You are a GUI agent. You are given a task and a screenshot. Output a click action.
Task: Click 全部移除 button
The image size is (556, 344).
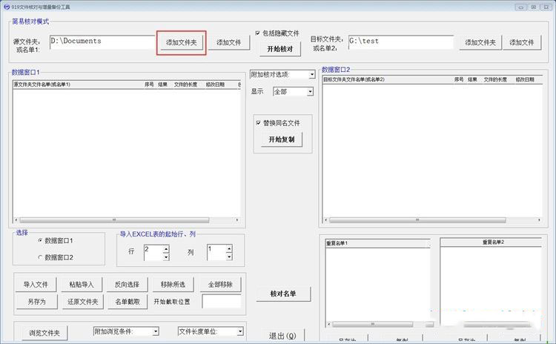[220, 285]
